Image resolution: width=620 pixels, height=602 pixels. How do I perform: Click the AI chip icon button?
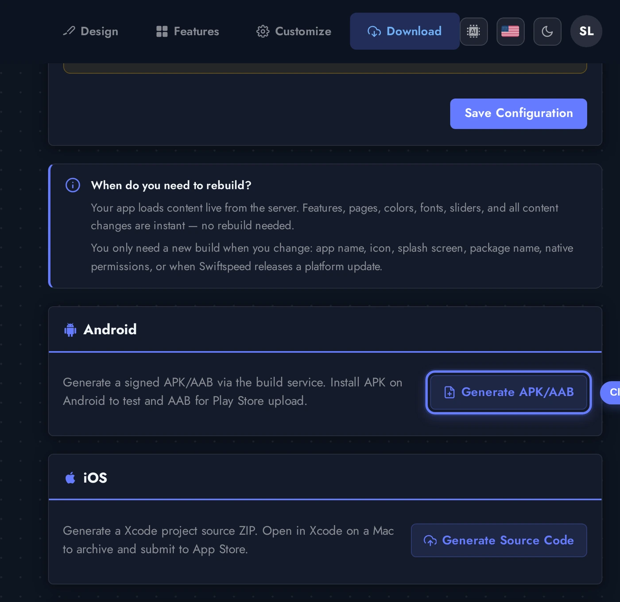(x=473, y=31)
